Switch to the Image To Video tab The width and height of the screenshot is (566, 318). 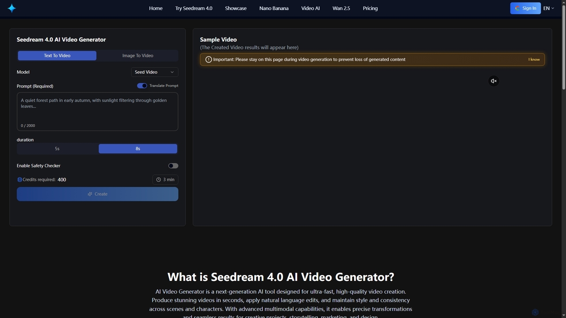coord(138,56)
